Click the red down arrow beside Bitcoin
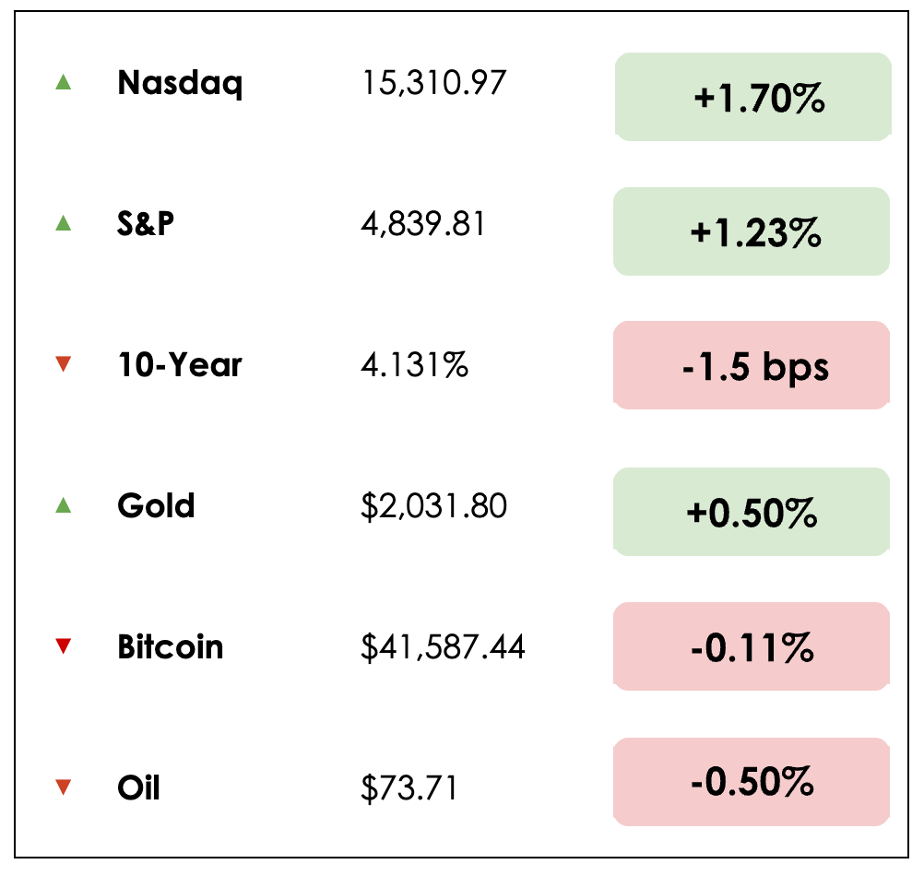This screenshot has width=924, height=876. point(63,647)
